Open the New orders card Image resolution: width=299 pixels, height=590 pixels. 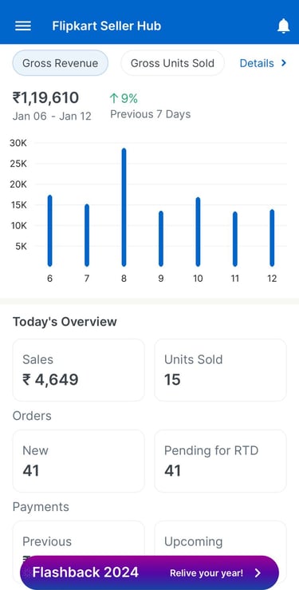pos(78,461)
